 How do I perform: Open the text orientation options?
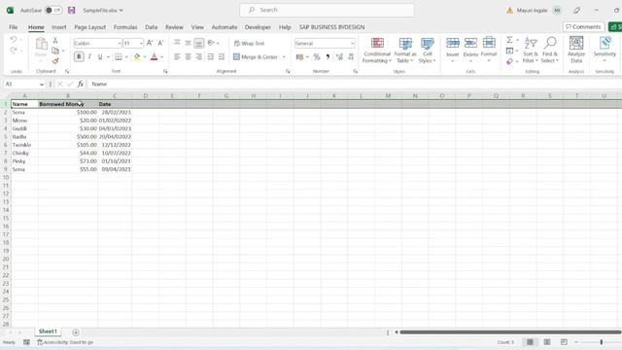click(214, 43)
